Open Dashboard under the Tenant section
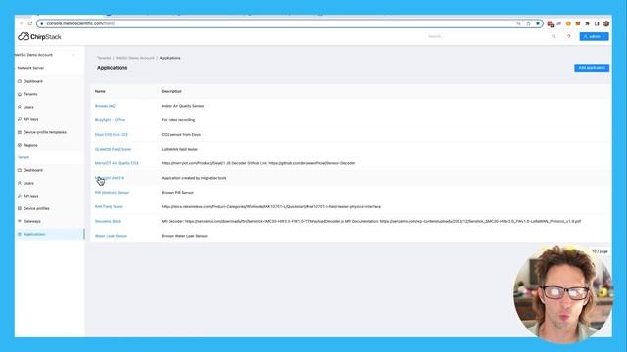Image resolution: width=627 pixels, height=352 pixels. (32, 170)
